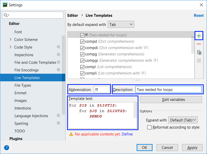The height and width of the screenshot is (154, 207).
Task: Click the green plus add template icon
Action: coord(199,36)
